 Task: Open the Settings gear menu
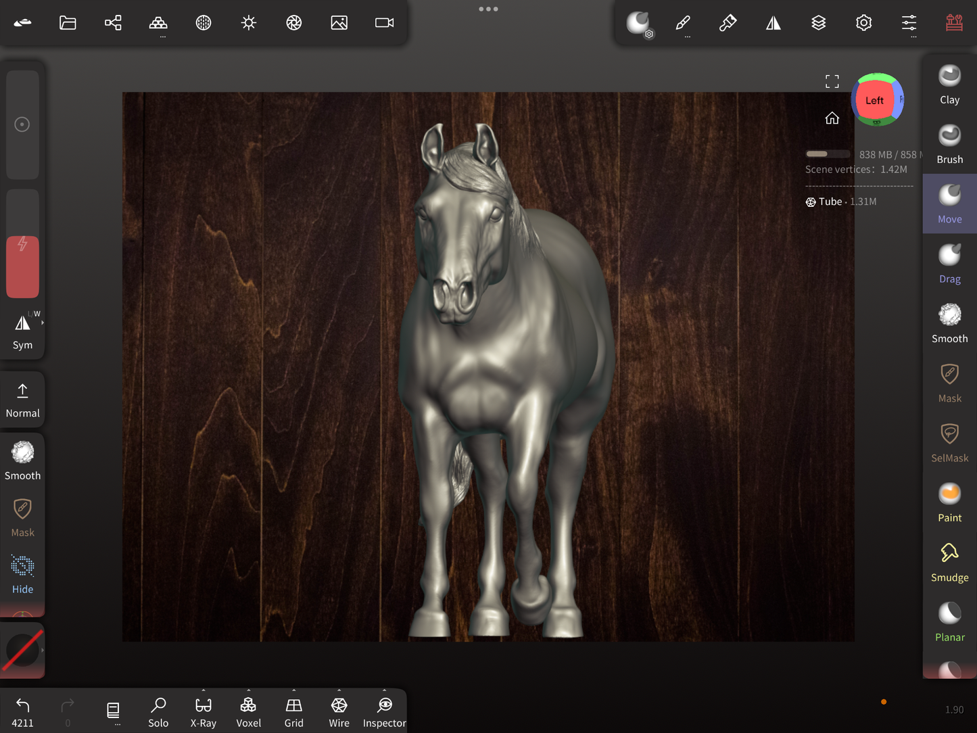(863, 23)
